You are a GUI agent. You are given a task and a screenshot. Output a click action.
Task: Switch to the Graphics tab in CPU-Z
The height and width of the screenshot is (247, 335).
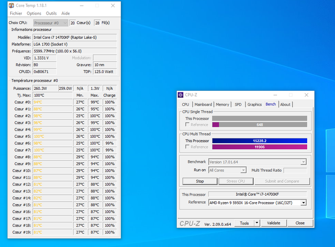(x=254, y=104)
